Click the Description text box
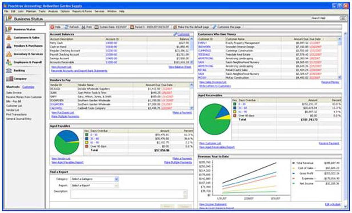Screen dimensions: 352x213 pyautogui.click(x=129, y=194)
